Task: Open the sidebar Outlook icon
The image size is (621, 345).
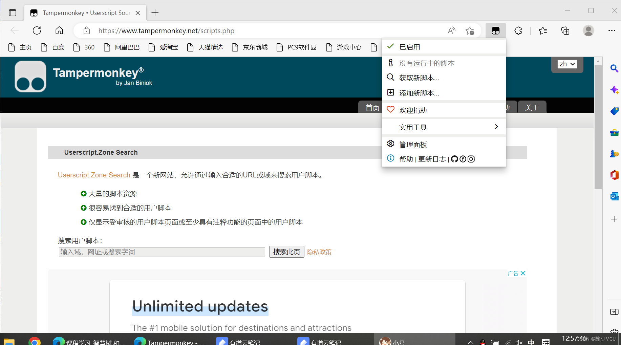Action: click(x=614, y=196)
